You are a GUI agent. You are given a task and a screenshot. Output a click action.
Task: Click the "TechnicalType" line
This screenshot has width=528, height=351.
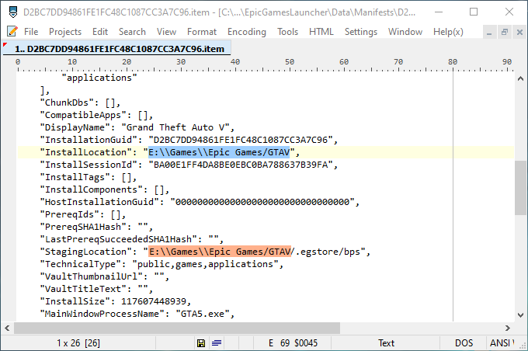click(162, 264)
